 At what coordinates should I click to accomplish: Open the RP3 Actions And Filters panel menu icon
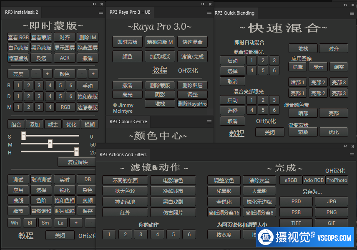click(352, 155)
